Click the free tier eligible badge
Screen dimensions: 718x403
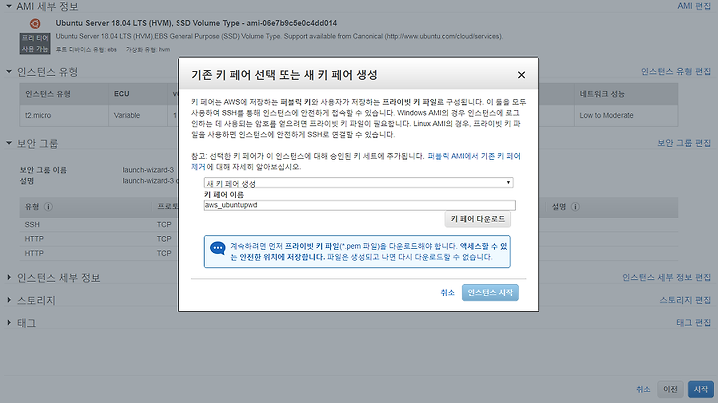[35, 44]
